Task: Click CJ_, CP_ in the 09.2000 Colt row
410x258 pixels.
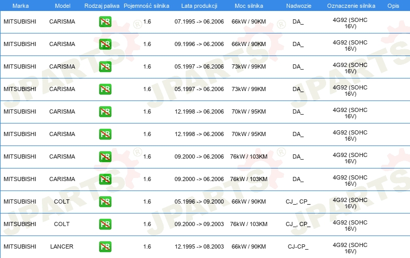Action: 298,224
